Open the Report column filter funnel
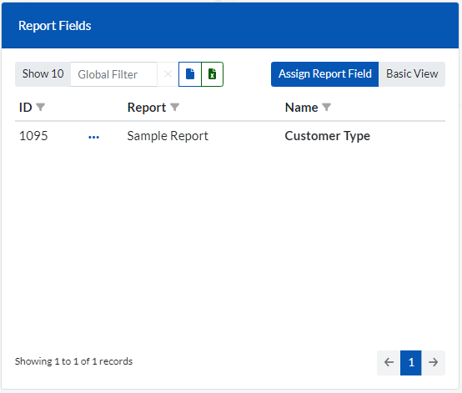Viewport: 462px width, 393px height. (x=175, y=107)
